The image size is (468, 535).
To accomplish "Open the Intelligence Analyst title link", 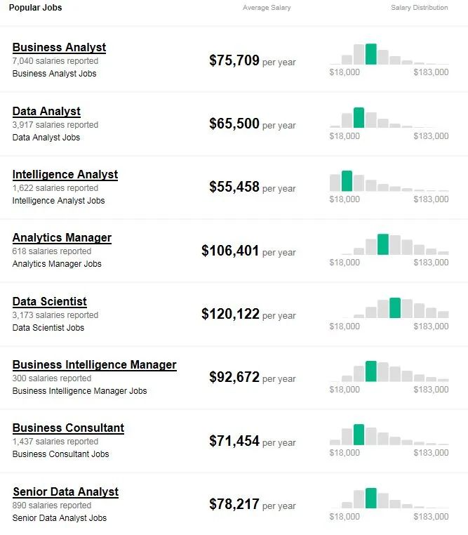I will click(65, 174).
